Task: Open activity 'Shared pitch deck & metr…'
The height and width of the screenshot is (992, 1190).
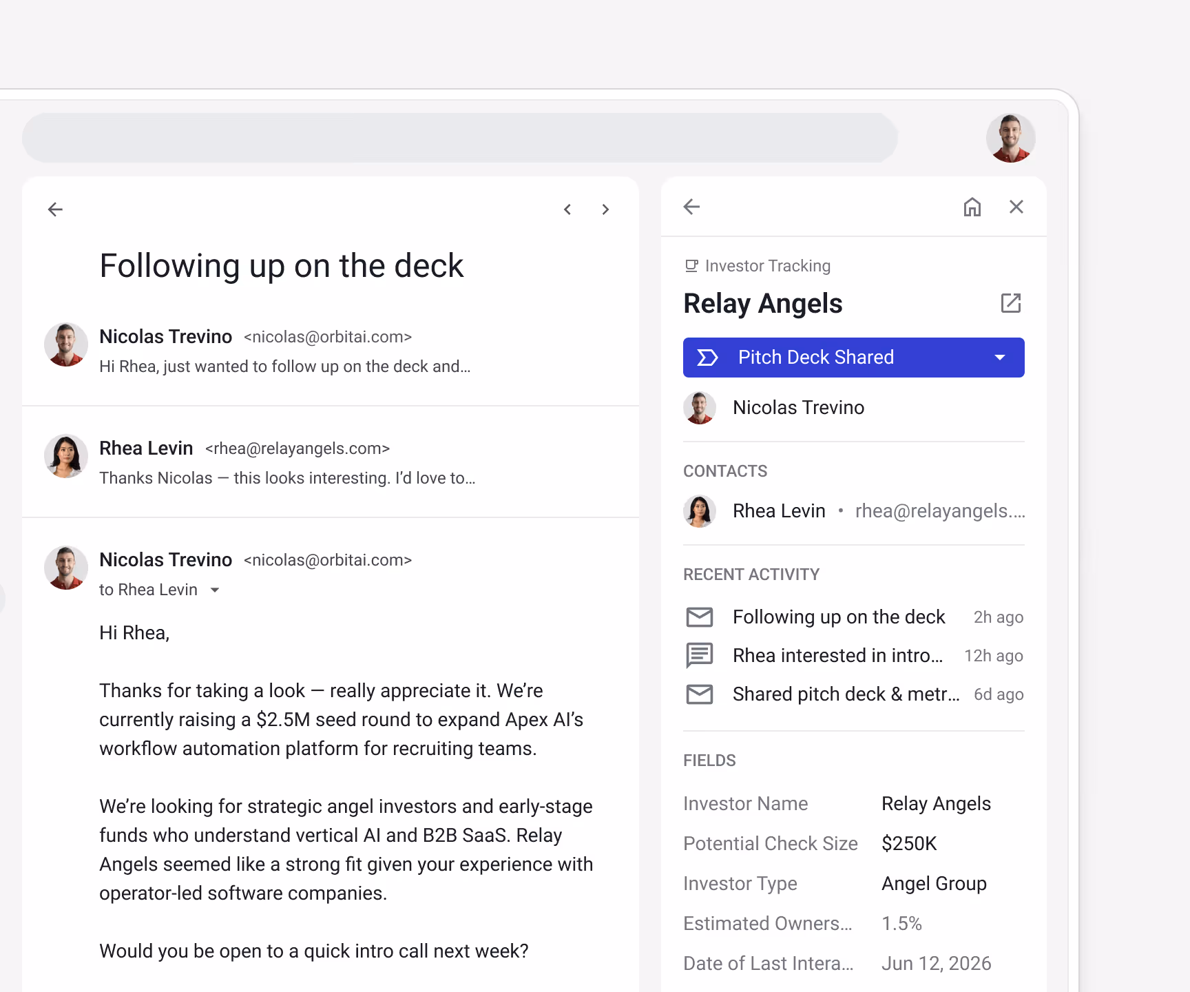Action: (846, 694)
